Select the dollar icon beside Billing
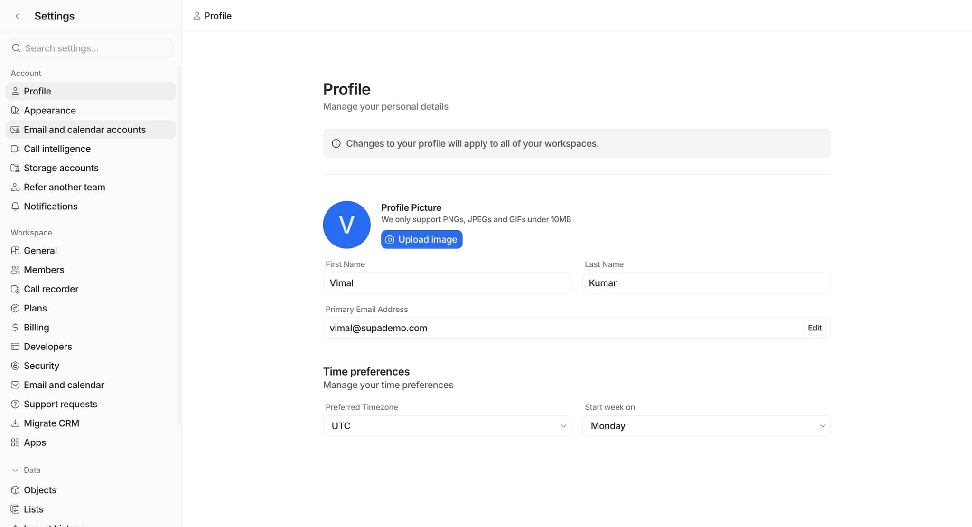The width and height of the screenshot is (972, 527). pyautogui.click(x=15, y=327)
